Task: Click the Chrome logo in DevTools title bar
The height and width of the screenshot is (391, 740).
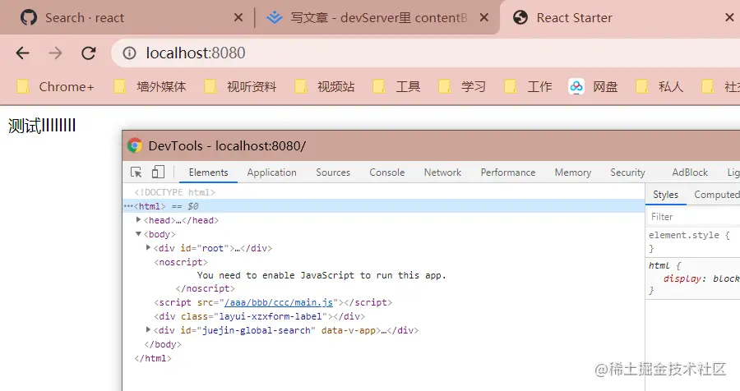Action: [x=135, y=145]
